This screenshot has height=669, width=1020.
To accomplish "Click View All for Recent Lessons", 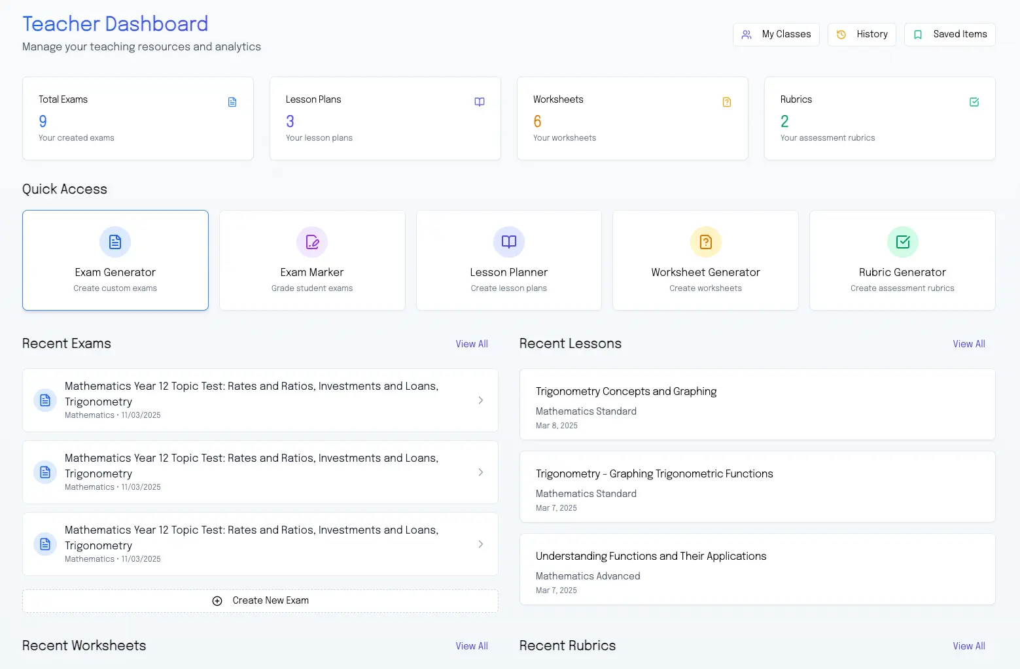I will (969, 344).
